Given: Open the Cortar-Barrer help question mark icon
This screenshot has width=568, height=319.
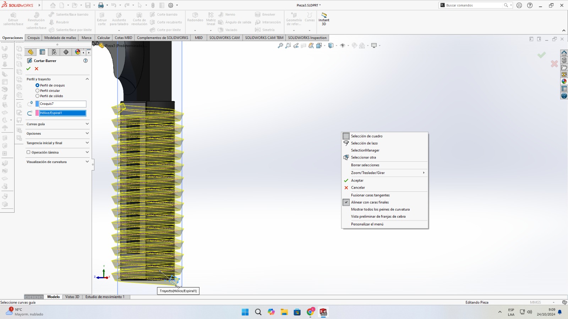Looking at the screenshot, I should point(85,61).
